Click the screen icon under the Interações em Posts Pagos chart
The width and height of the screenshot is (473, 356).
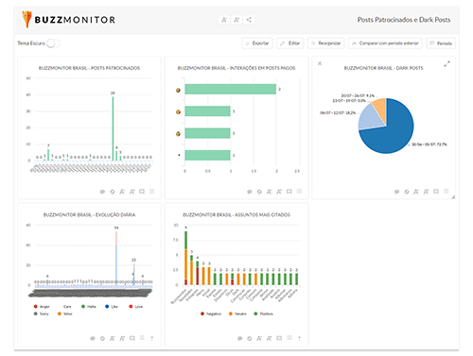tap(289, 192)
